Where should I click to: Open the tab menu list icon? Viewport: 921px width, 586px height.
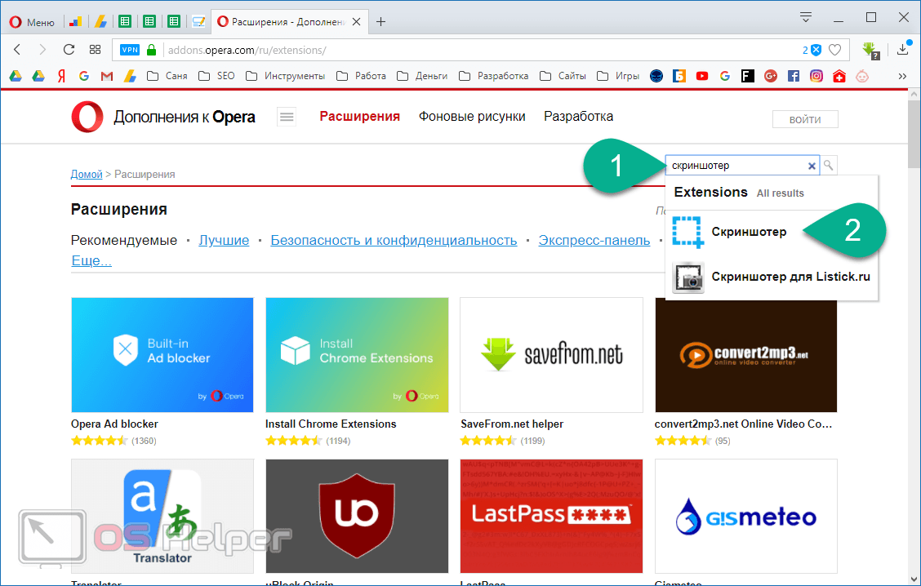(x=806, y=17)
